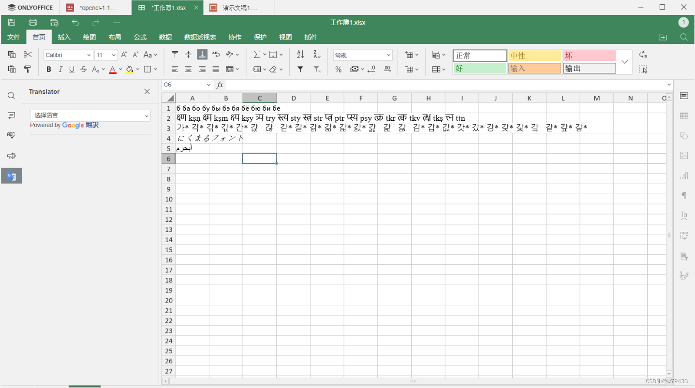
Task: Switch to the 视图 tab
Action: [x=285, y=37]
